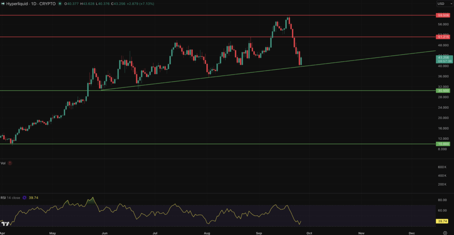Click the 24.000 price axis label

point(443,107)
